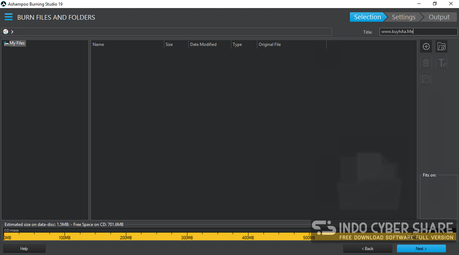The width and height of the screenshot is (459, 255).
Task: Click the Help button
Action: [24, 249]
